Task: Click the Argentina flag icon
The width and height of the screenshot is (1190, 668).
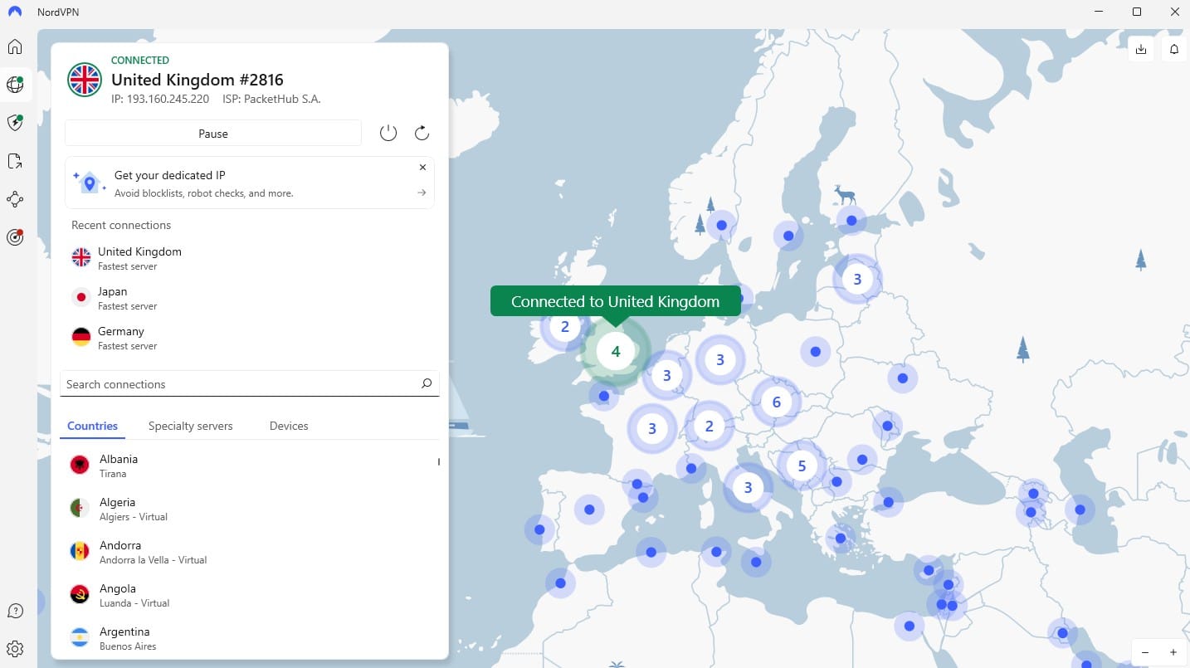Action: point(80,637)
